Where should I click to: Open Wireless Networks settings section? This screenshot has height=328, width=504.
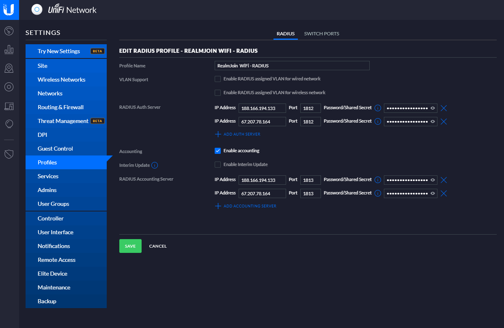coord(61,80)
